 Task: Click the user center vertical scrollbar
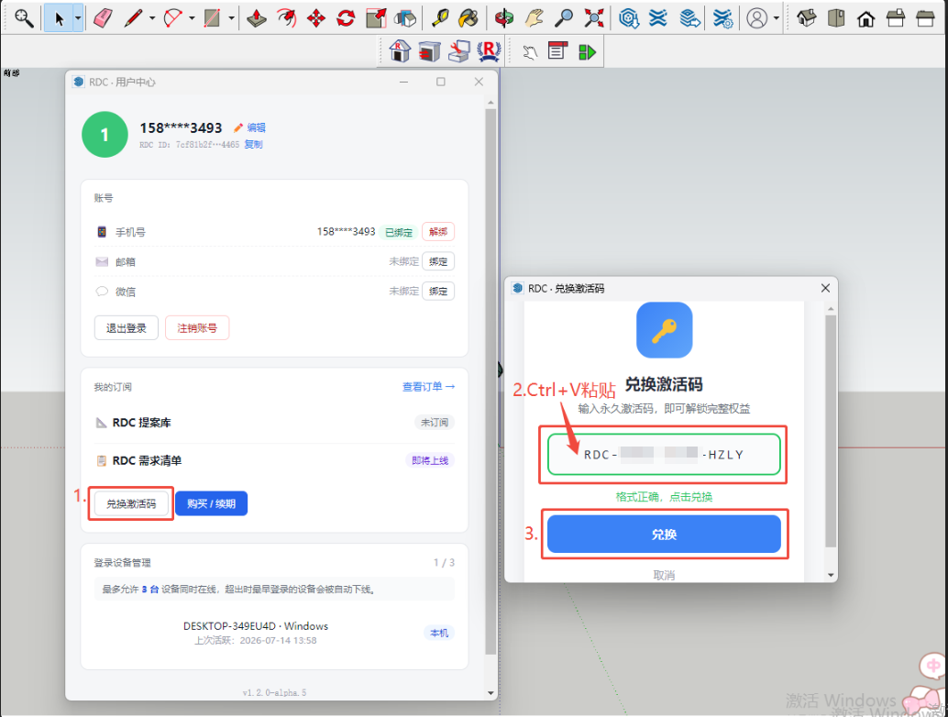(491, 381)
